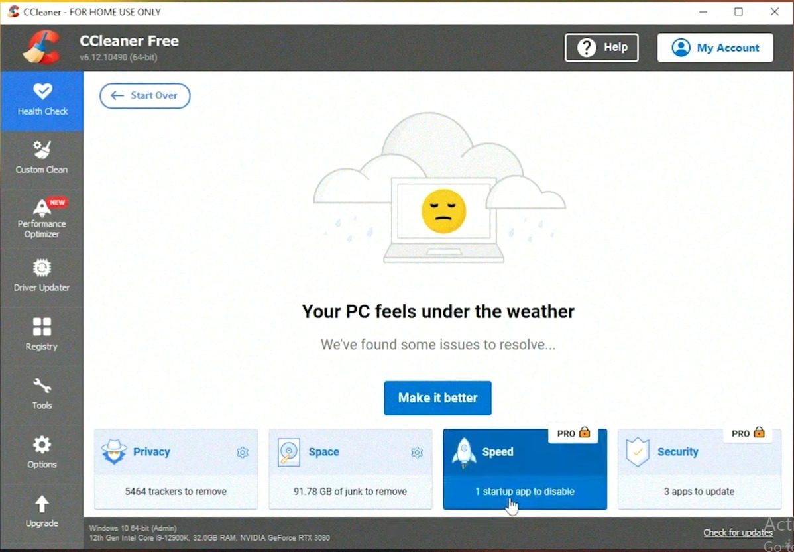Screen dimensions: 794x552
Task: Click the Security card title
Action: [x=677, y=452]
